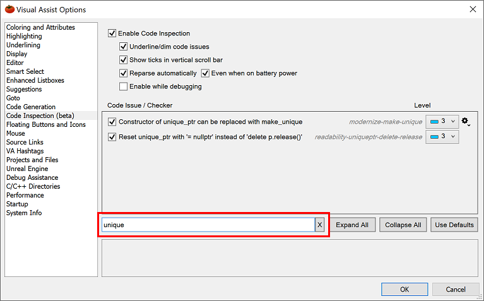This screenshot has height=301, width=484.
Task: Select Coloring and Attributes category
Action: tap(40, 27)
